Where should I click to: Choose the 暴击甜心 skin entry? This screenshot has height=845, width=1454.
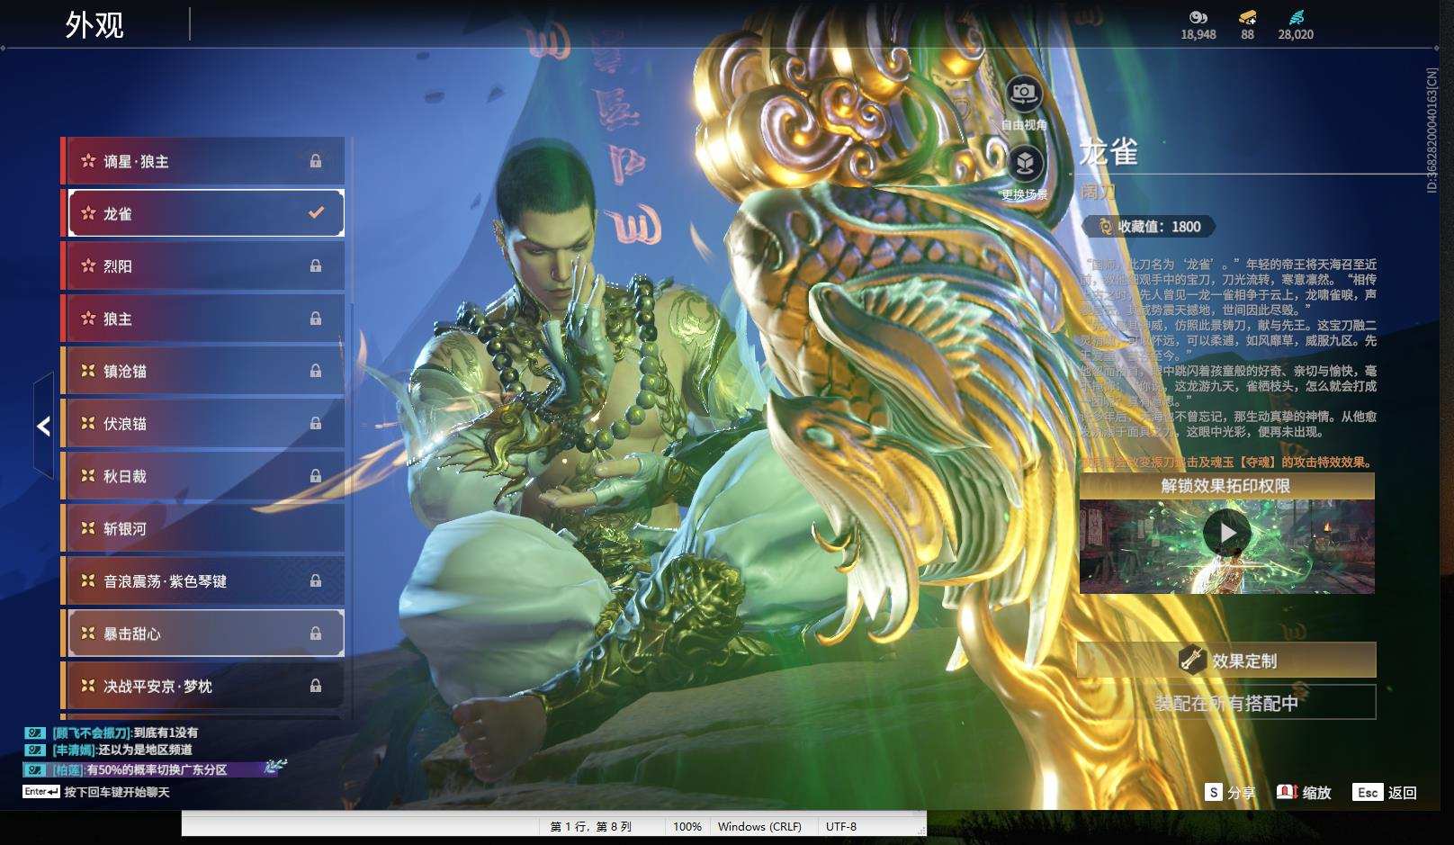click(x=202, y=634)
